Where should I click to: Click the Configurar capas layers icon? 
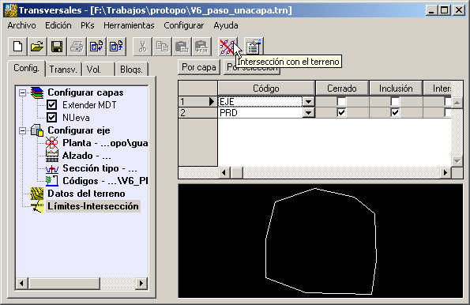[x=37, y=92]
